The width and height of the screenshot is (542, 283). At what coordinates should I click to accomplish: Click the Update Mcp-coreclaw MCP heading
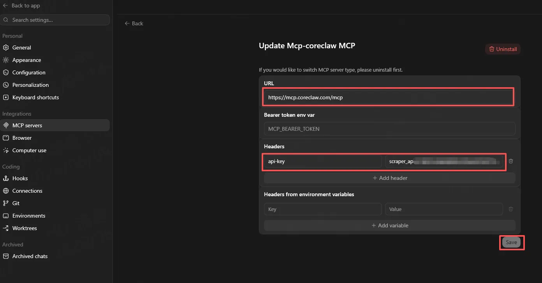[307, 46]
